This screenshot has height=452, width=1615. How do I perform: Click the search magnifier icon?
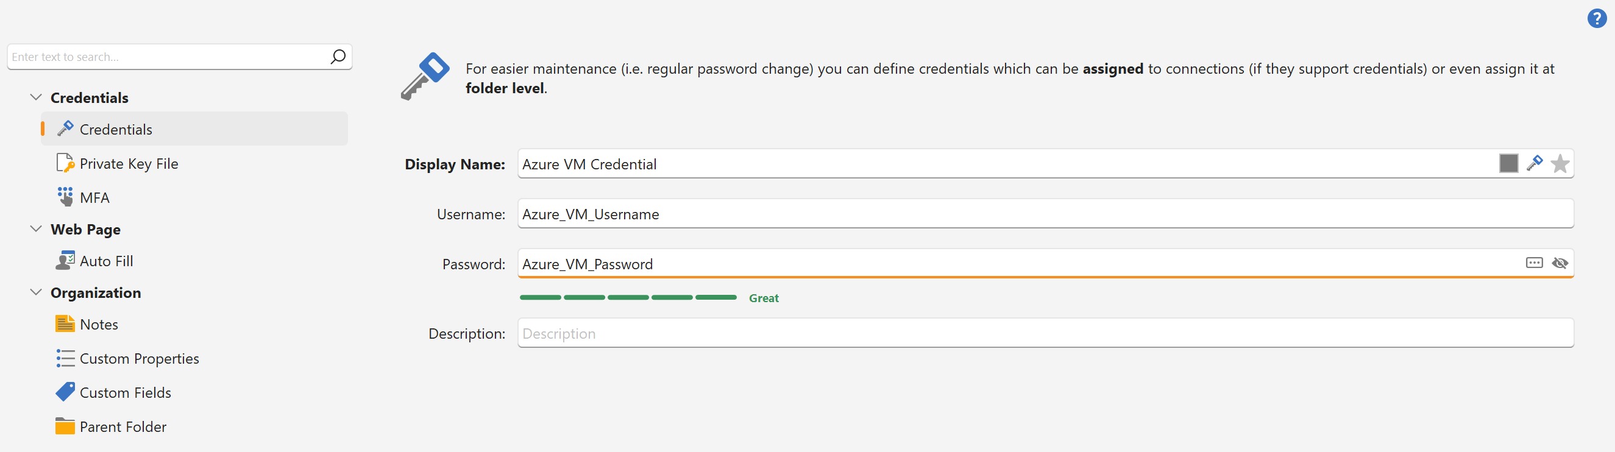coord(338,57)
